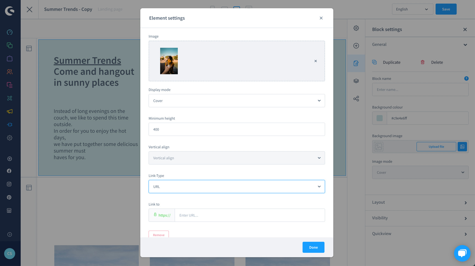The height and width of the screenshot is (266, 475).
Task: Click the Remove button
Action: coord(159,234)
